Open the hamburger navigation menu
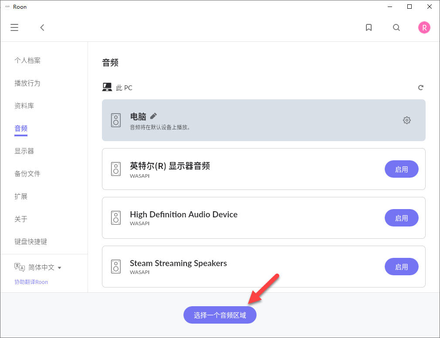The height and width of the screenshot is (338, 440). click(14, 27)
